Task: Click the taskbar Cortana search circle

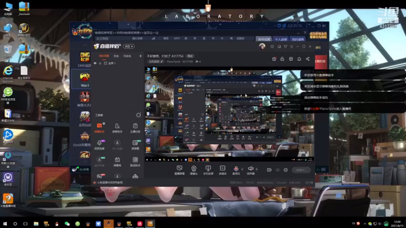Action: (x=15, y=223)
